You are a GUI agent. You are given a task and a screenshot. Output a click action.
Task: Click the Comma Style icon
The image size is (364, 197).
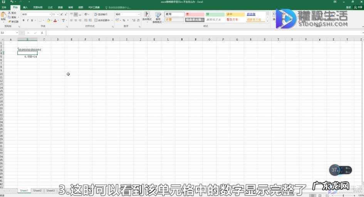coord(128,20)
